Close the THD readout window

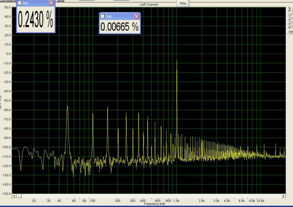click(136, 16)
